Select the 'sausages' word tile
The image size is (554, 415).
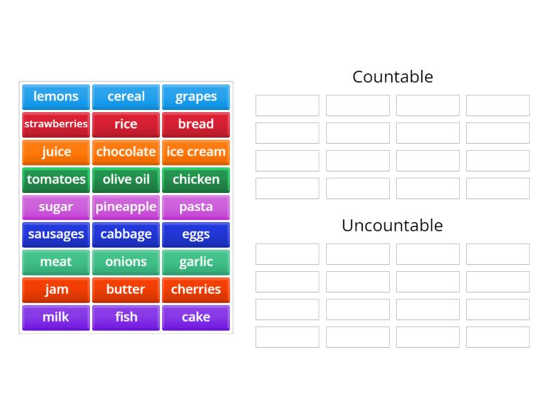click(x=55, y=235)
